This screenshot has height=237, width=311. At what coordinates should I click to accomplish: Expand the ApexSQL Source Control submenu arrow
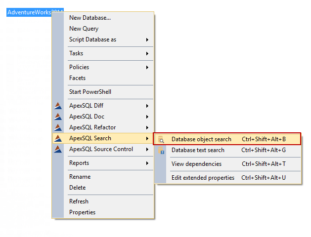tap(147, 149)
